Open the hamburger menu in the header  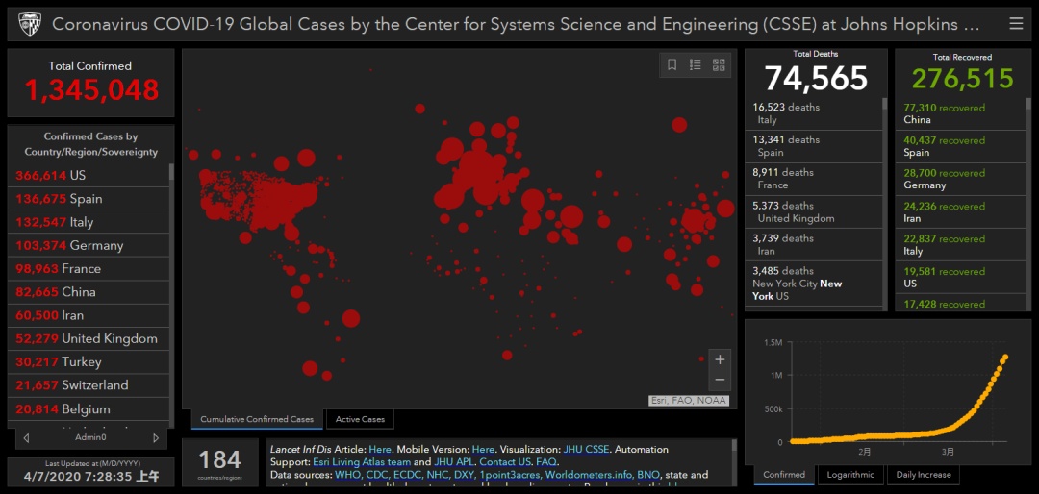tap(1015, 24)
